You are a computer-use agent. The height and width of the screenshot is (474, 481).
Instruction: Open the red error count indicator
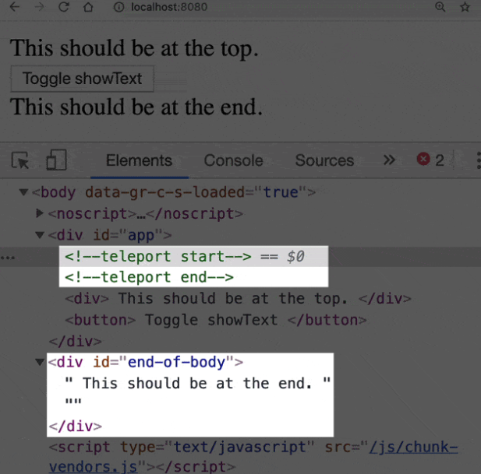point(430,160)
